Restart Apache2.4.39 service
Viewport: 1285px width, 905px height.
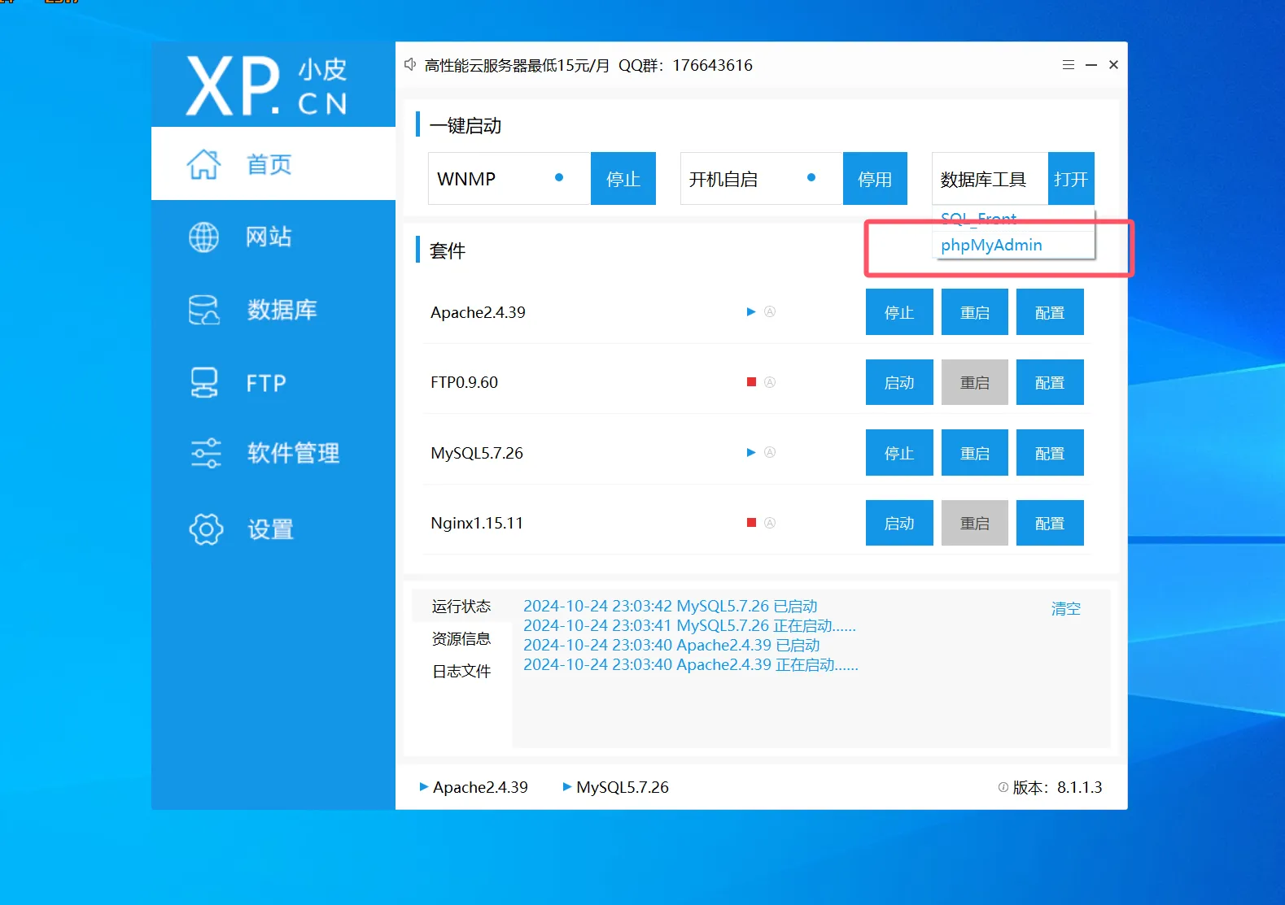(975, 312)
